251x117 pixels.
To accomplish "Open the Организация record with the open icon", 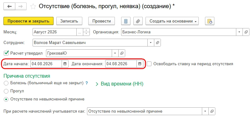I will click(246, 32).
